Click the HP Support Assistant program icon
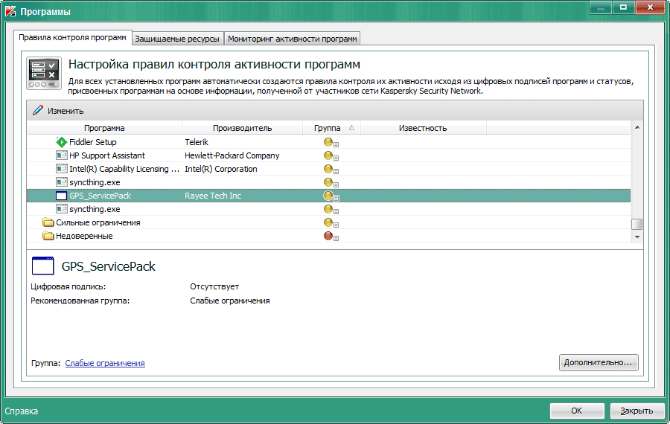 [62, 155]
